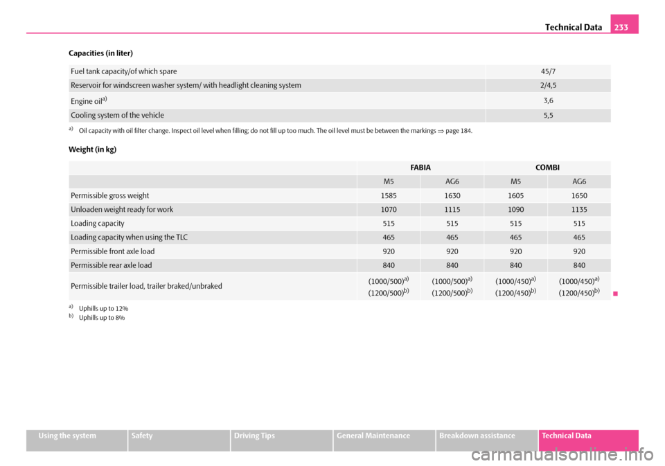Click the page number 233 badge
Image resolution: width=665 pixels, height=466 pixels.
(x=624, y=26)
